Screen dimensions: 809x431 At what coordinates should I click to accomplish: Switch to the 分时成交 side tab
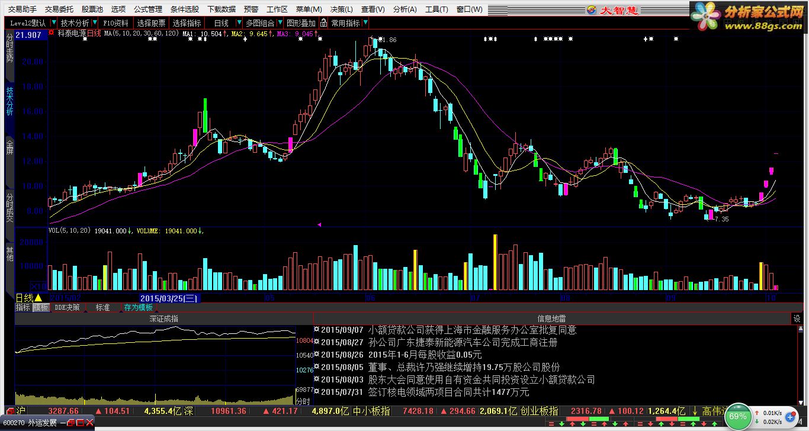[9, 207]
